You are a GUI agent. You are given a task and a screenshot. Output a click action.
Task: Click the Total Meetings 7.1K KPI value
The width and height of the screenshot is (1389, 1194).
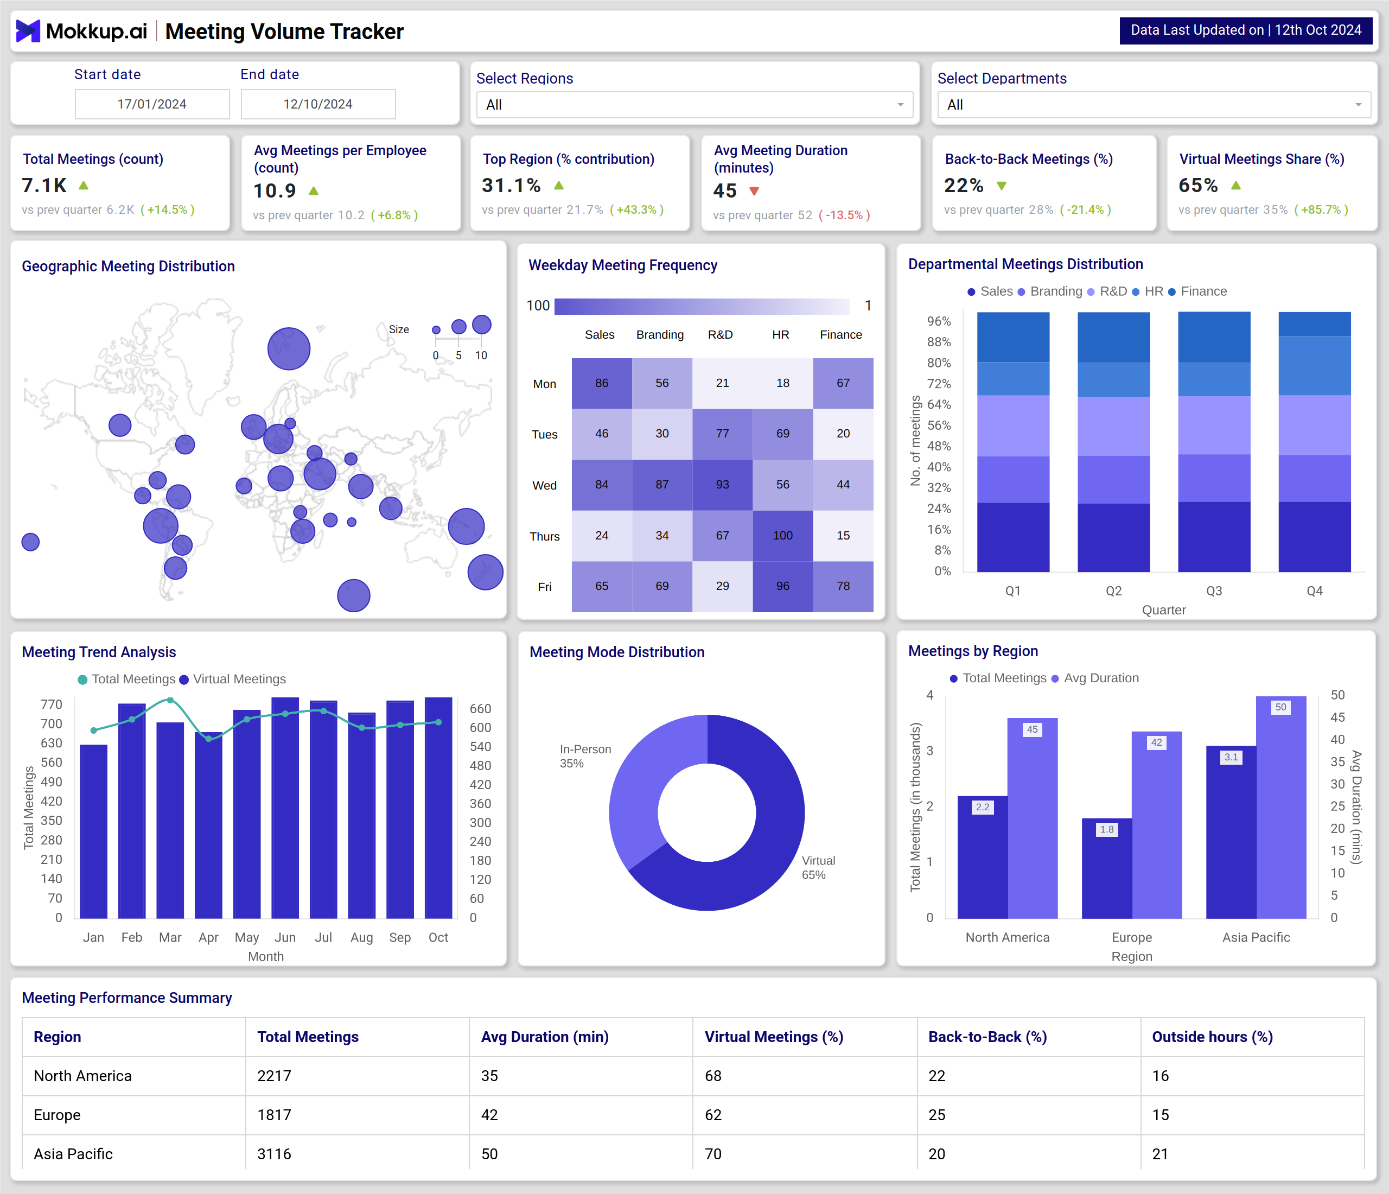point(44,185)
